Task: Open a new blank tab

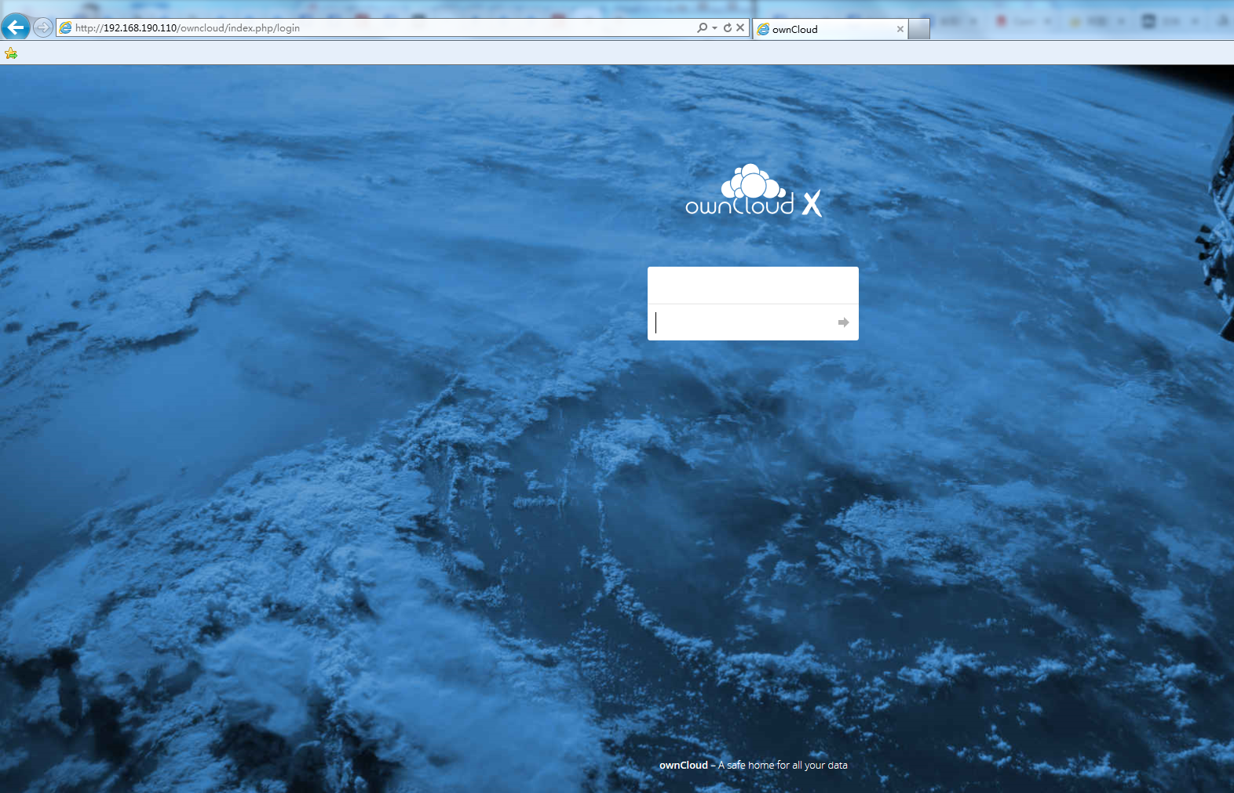Action: pos(919,29)
